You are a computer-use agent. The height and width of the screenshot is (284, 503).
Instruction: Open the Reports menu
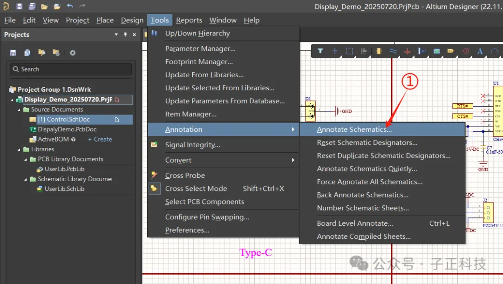[189, 20]
